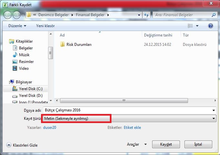The width and height of the screenshot is (220, 155).
Task: Expand the breadcrumb arrow after Finansal Belgeler
Action: (x=108, y=15)
